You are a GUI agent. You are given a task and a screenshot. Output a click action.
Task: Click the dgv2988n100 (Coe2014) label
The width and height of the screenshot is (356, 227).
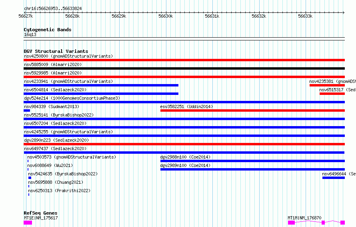tap(185, 157)
